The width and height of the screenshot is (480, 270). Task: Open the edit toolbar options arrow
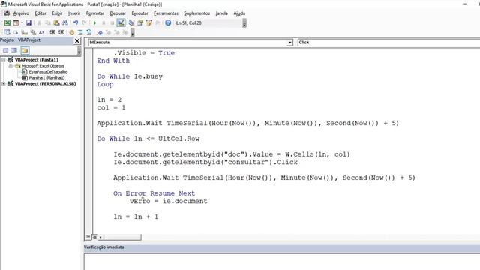[133, 32]
